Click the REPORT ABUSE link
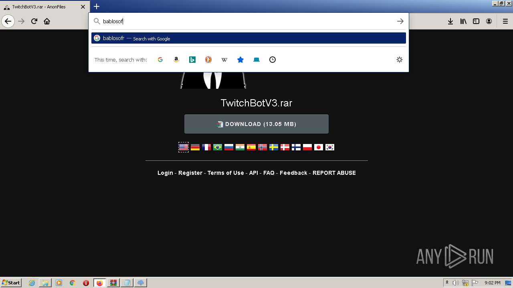 (334, 173)
